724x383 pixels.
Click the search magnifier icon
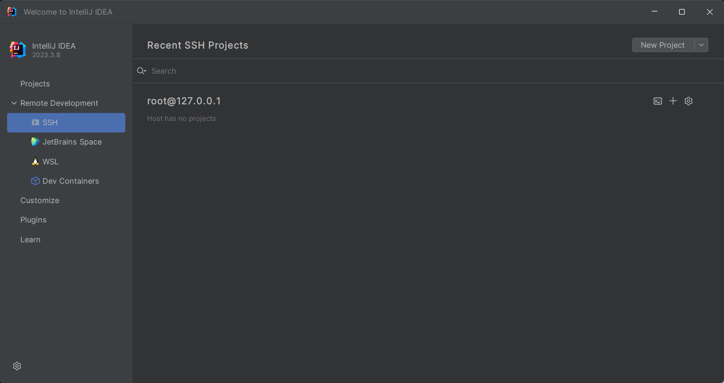point(141,71)
